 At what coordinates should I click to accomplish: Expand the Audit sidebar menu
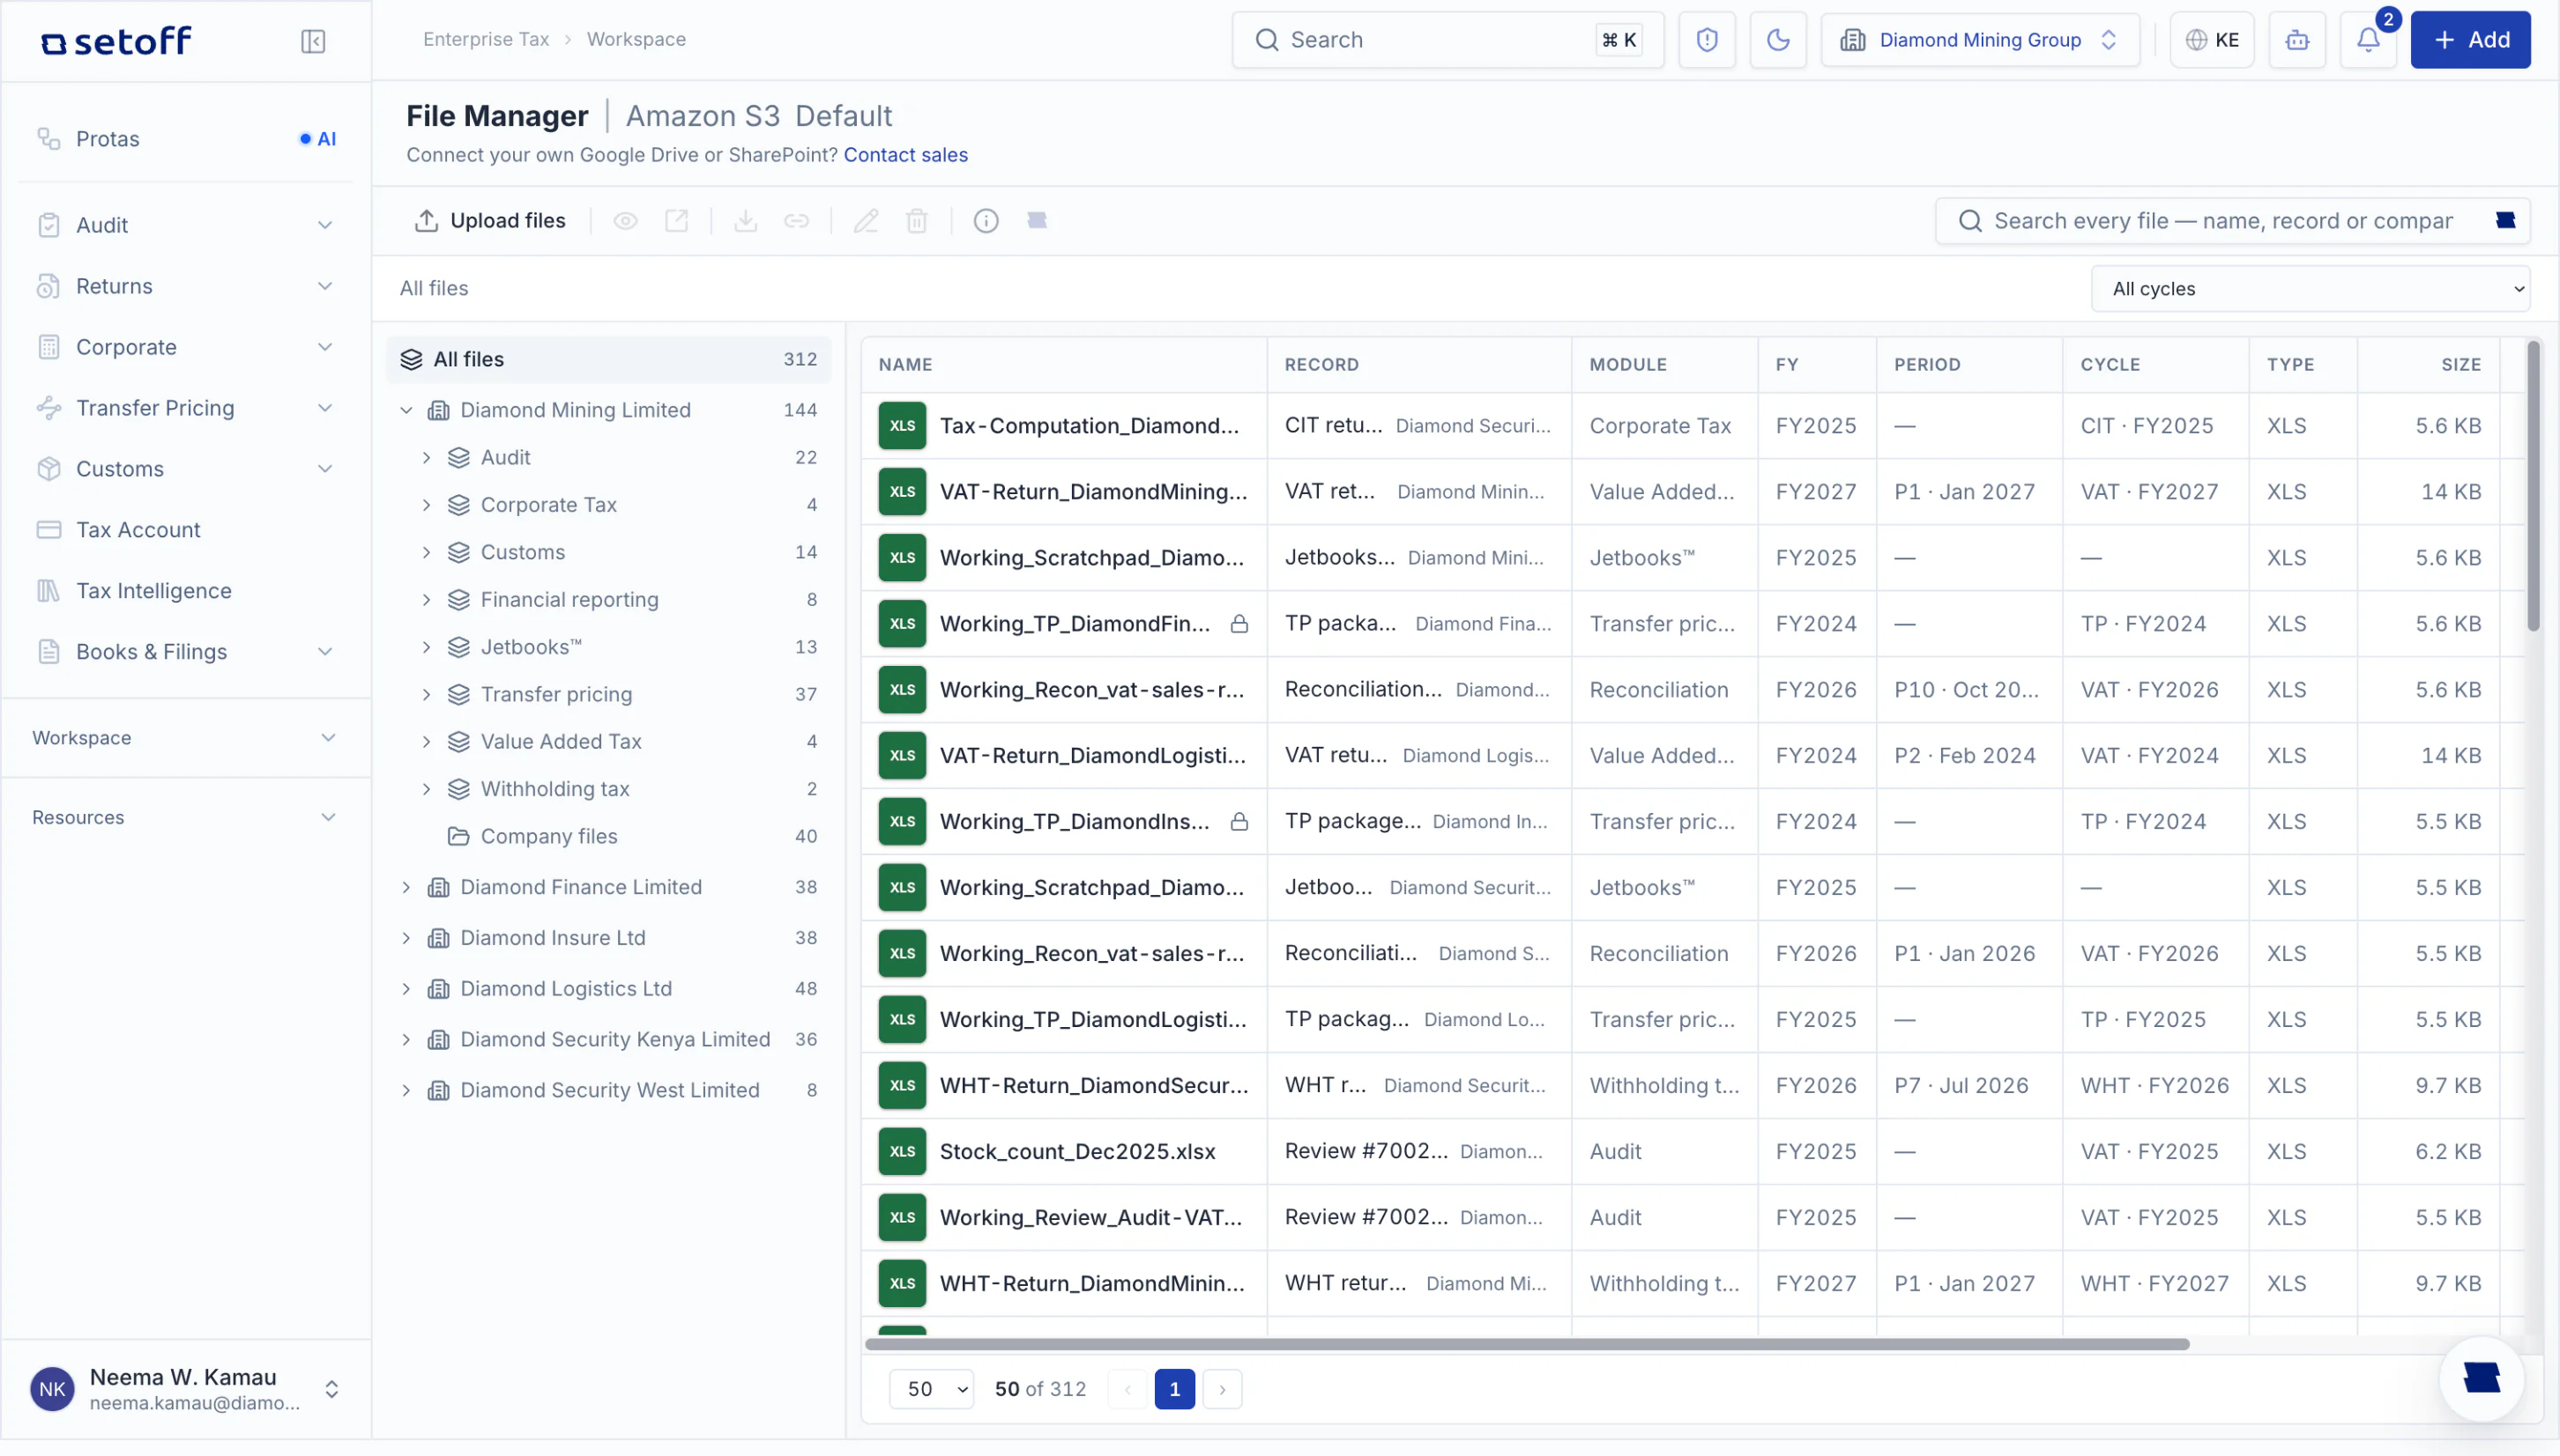(x=186, y=225)
